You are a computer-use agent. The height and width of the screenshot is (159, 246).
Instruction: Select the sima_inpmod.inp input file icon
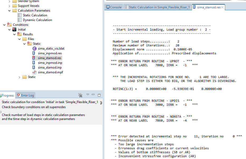point(34,63)
